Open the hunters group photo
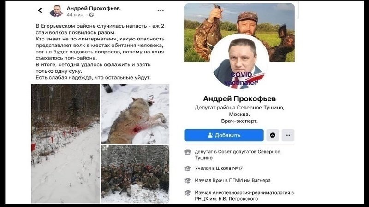 [135, 174]
